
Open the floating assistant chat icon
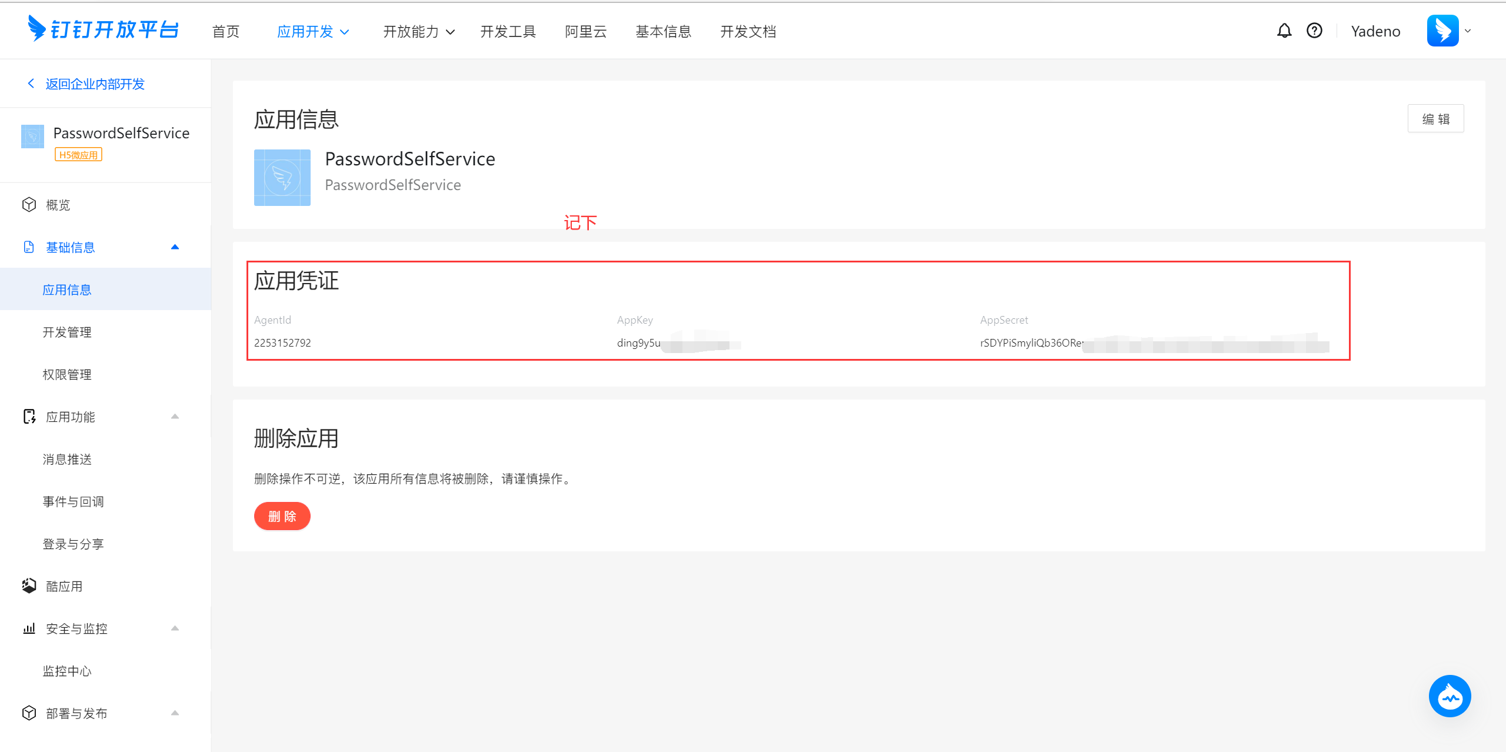tap(1450, 697)
